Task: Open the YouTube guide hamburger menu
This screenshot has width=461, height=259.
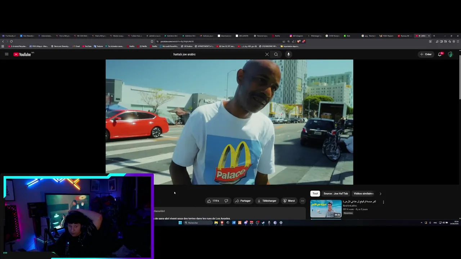Action: tap(6, 54)
